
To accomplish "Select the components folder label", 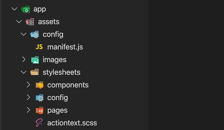I will (68, 85).
